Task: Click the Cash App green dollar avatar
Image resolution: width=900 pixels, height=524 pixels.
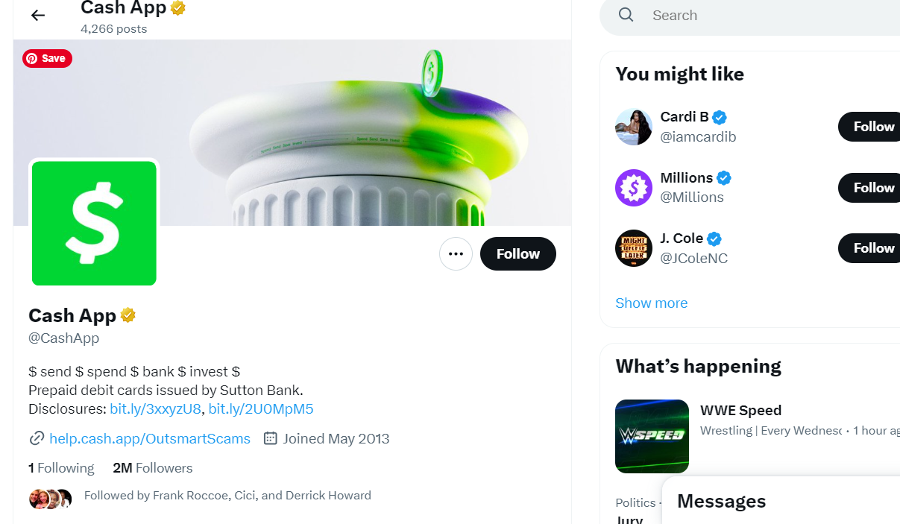Action: [94, 223]
